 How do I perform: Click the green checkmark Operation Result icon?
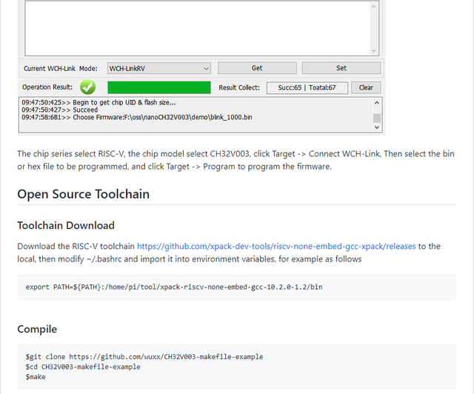click(x=87, y=87)
